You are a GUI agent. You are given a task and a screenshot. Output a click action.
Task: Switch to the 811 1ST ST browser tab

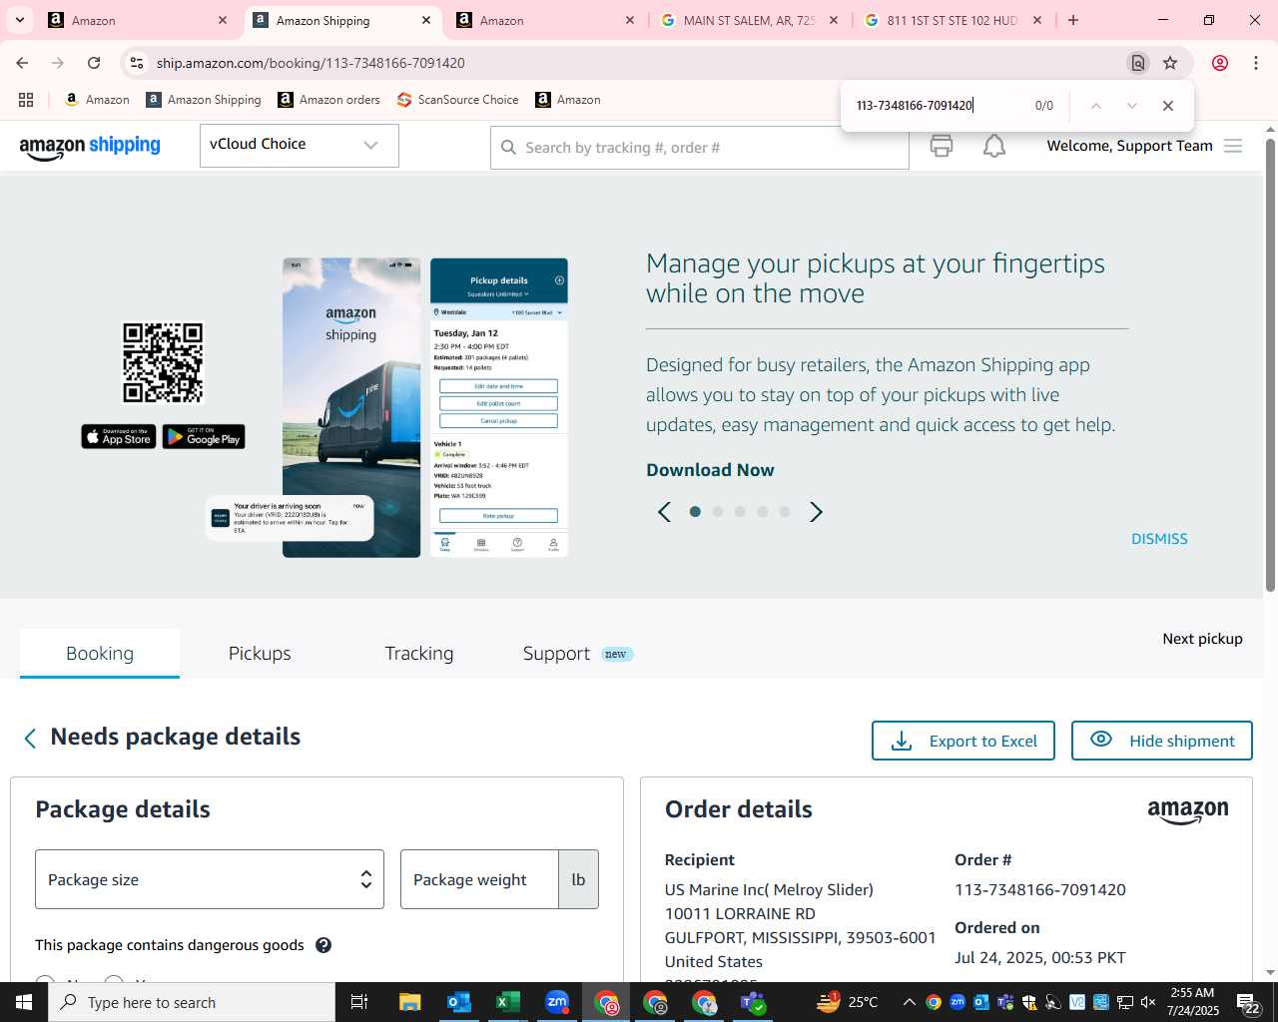(953, 20)
